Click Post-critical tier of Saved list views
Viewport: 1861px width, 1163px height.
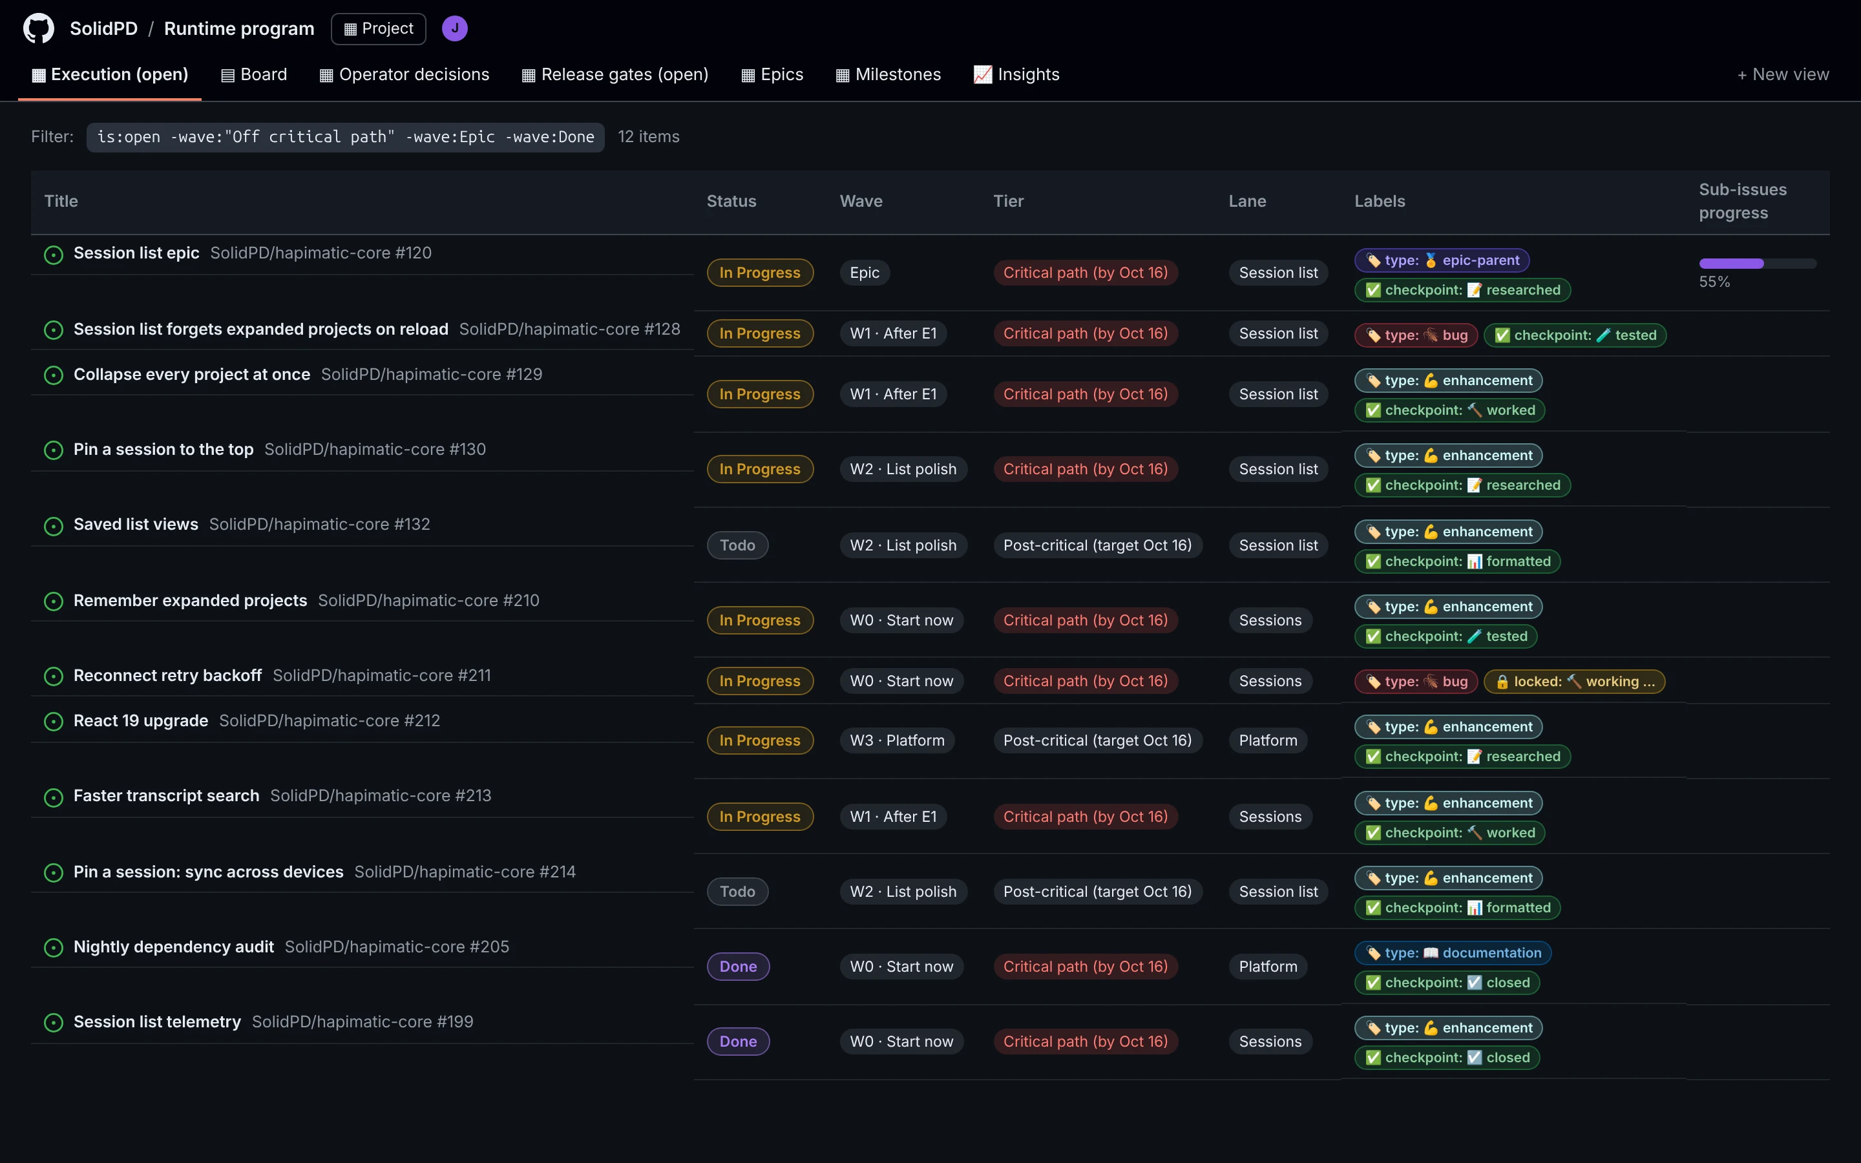(x=1097, y=545)
